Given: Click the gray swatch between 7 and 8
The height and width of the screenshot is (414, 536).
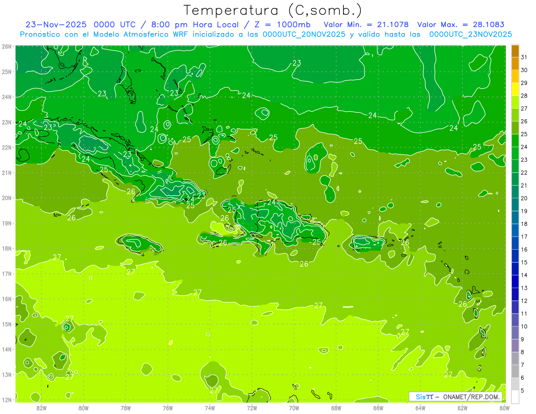Looking at the screenshot, I should tap(515, 358).
